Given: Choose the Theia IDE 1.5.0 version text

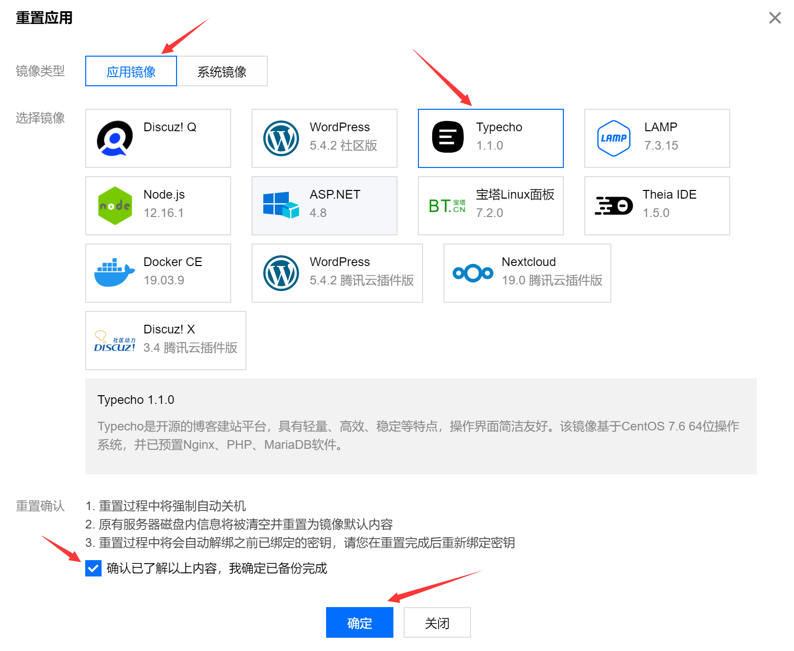Looking at the screenshot, I should click(x=656, y=213).
